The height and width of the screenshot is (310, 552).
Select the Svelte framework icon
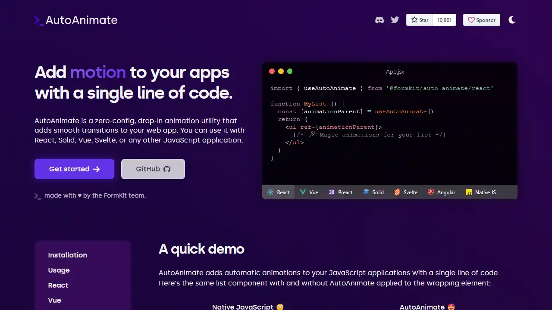coord(397,192)
